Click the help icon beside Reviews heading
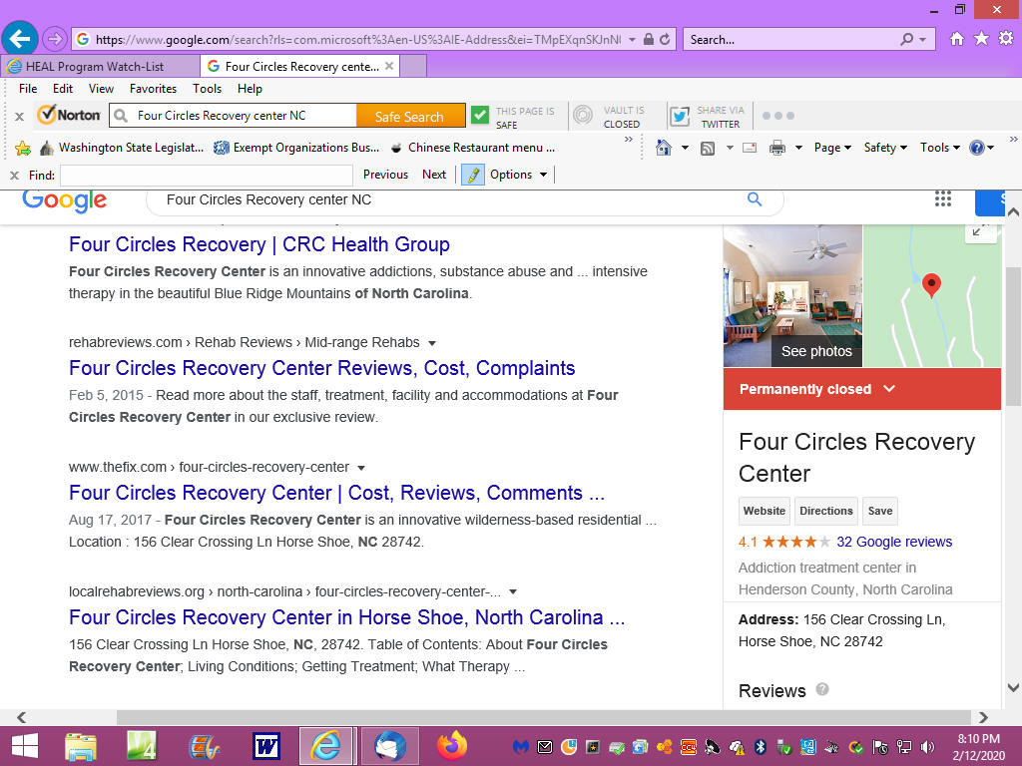 tap(822, 689)
